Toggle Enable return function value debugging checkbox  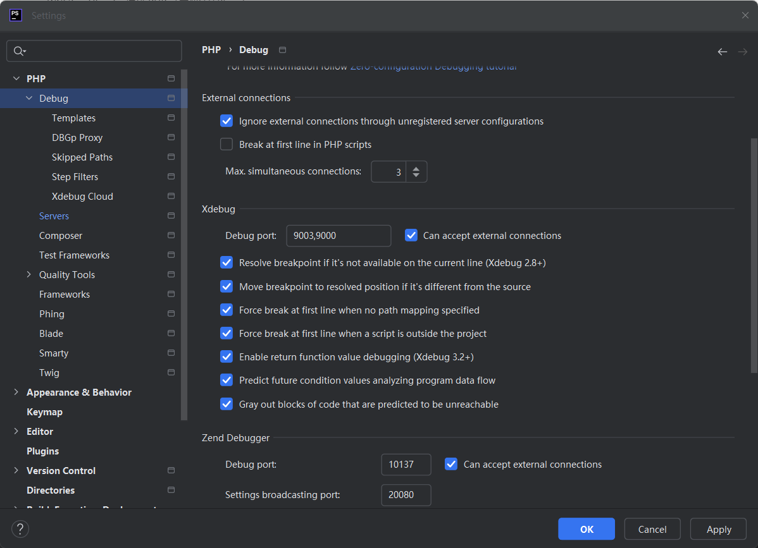[227, 357]
